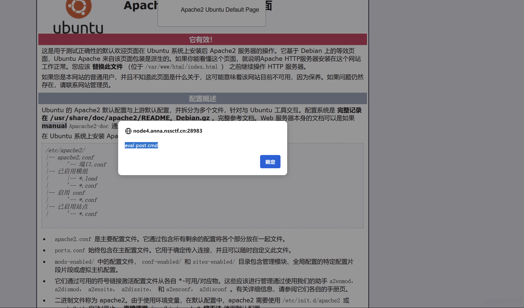This screenshot has height=308, width=524.
Task: Click the /var/www/html/index.html path text
Action: [x=181, y=67]
